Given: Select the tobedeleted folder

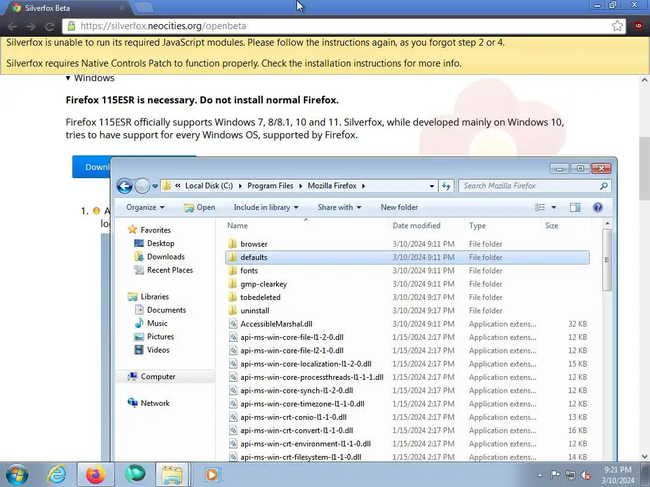Looking at the screenshot, I should [x=407, y=297].
